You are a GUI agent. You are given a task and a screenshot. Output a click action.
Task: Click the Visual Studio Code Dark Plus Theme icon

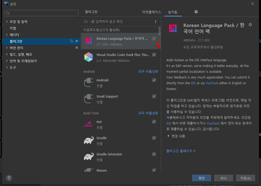89,57
